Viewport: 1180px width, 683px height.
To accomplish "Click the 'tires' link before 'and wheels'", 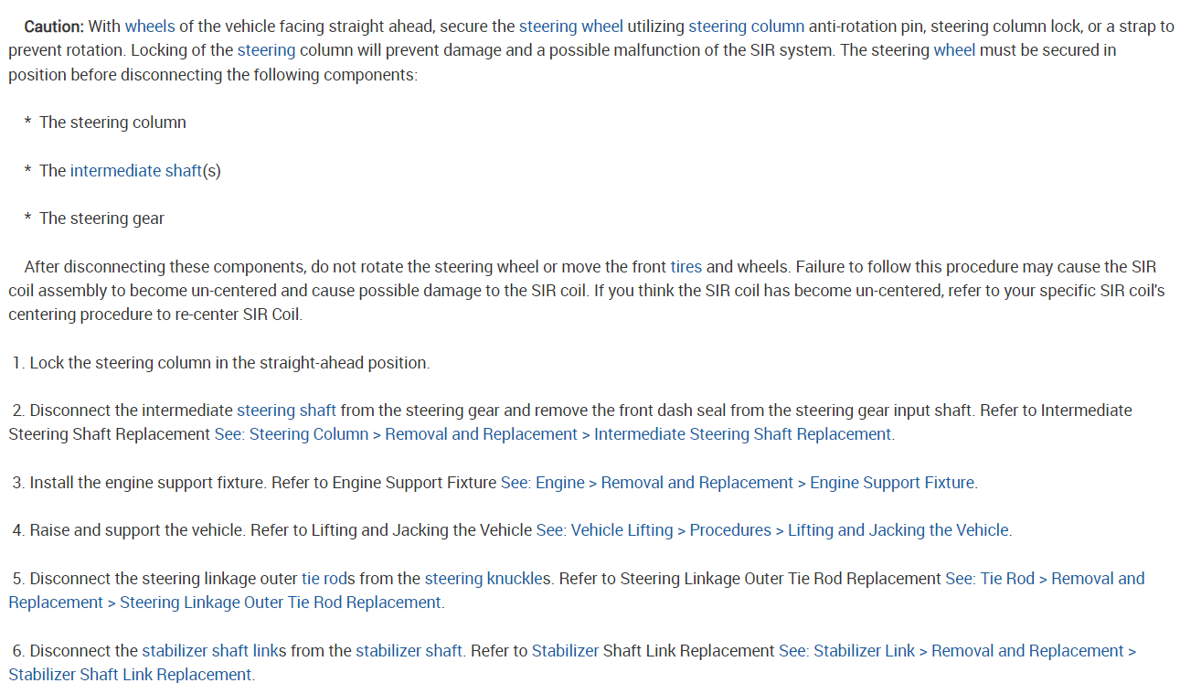I will click(x=686, y=267).
